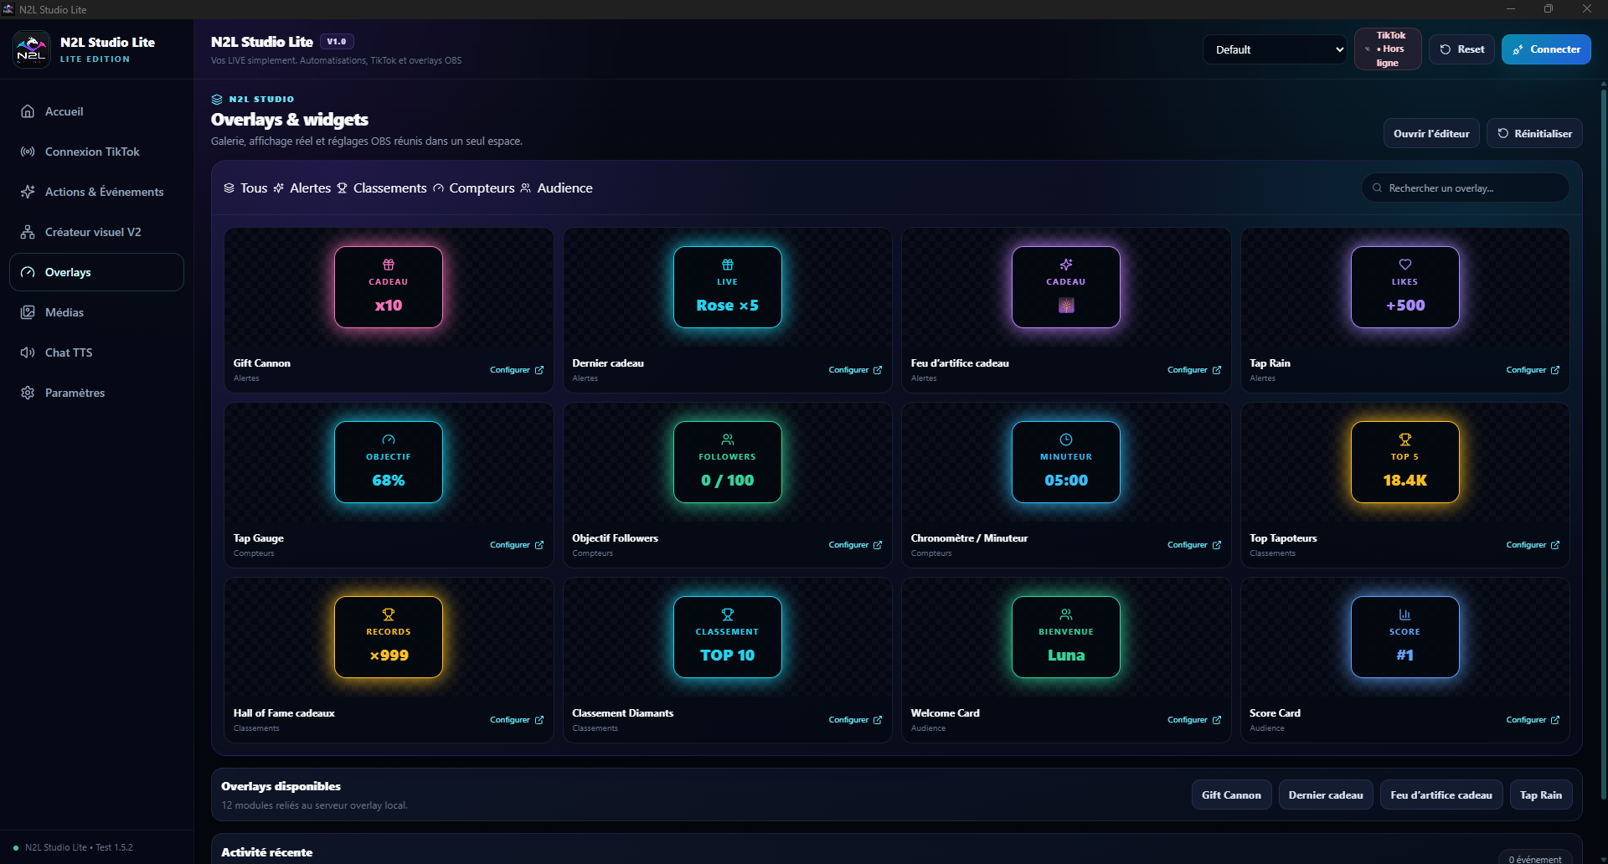Click the Reset button
The height and width of the screenshot is (864, 1608).
[1461, 49]
